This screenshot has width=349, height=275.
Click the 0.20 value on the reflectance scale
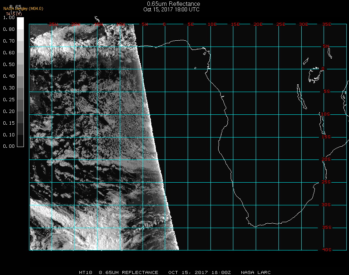pos(9,111)
